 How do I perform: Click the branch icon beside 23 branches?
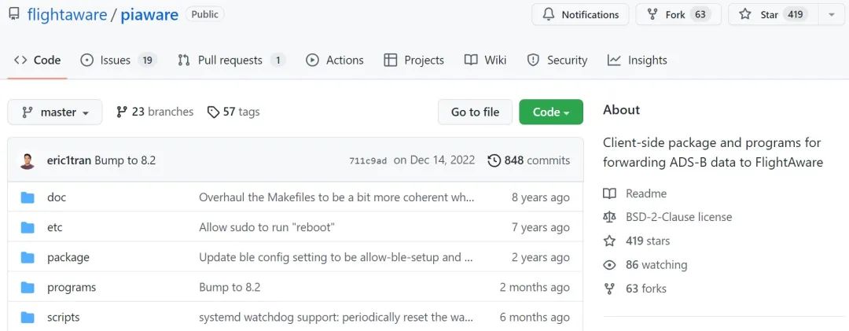122,112
